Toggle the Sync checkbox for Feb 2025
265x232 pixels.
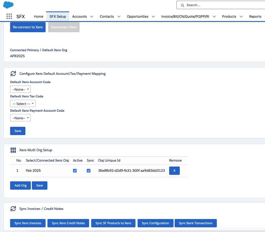[x=89, y=171]
